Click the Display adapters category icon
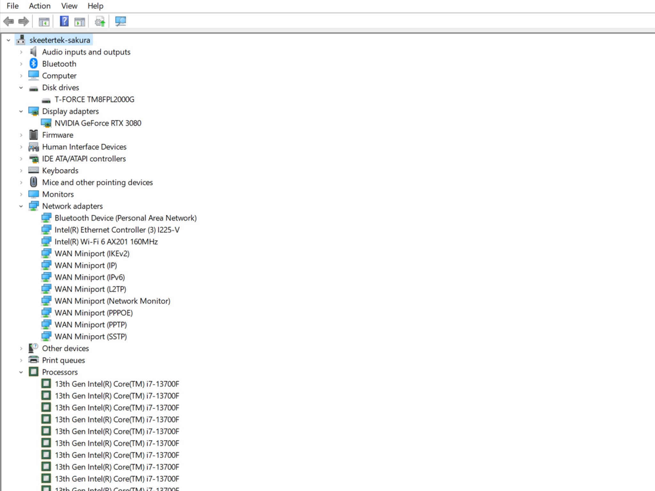Image resolution: width=655 pixels, height=491 pixels. click(34, 111)
